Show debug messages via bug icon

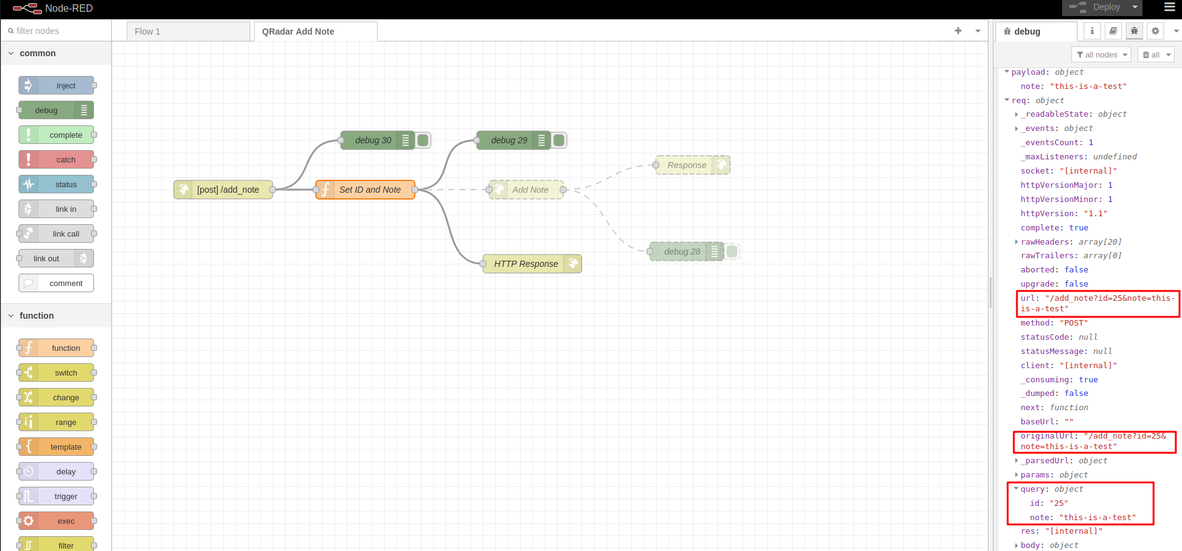pos(1134,31)
